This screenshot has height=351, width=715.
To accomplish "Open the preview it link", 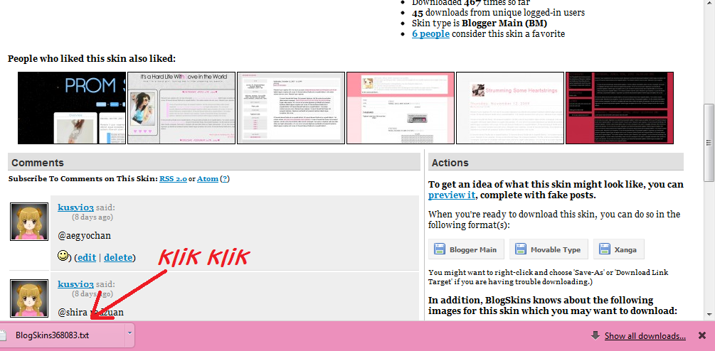I will (x=452, y=195).
